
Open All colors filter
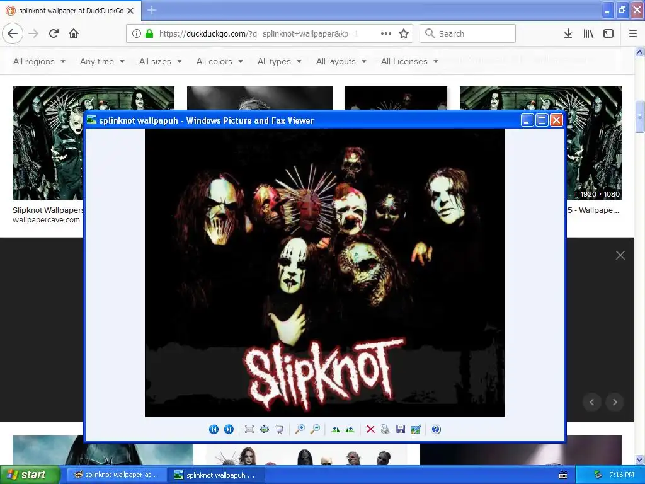pos(220,61)
